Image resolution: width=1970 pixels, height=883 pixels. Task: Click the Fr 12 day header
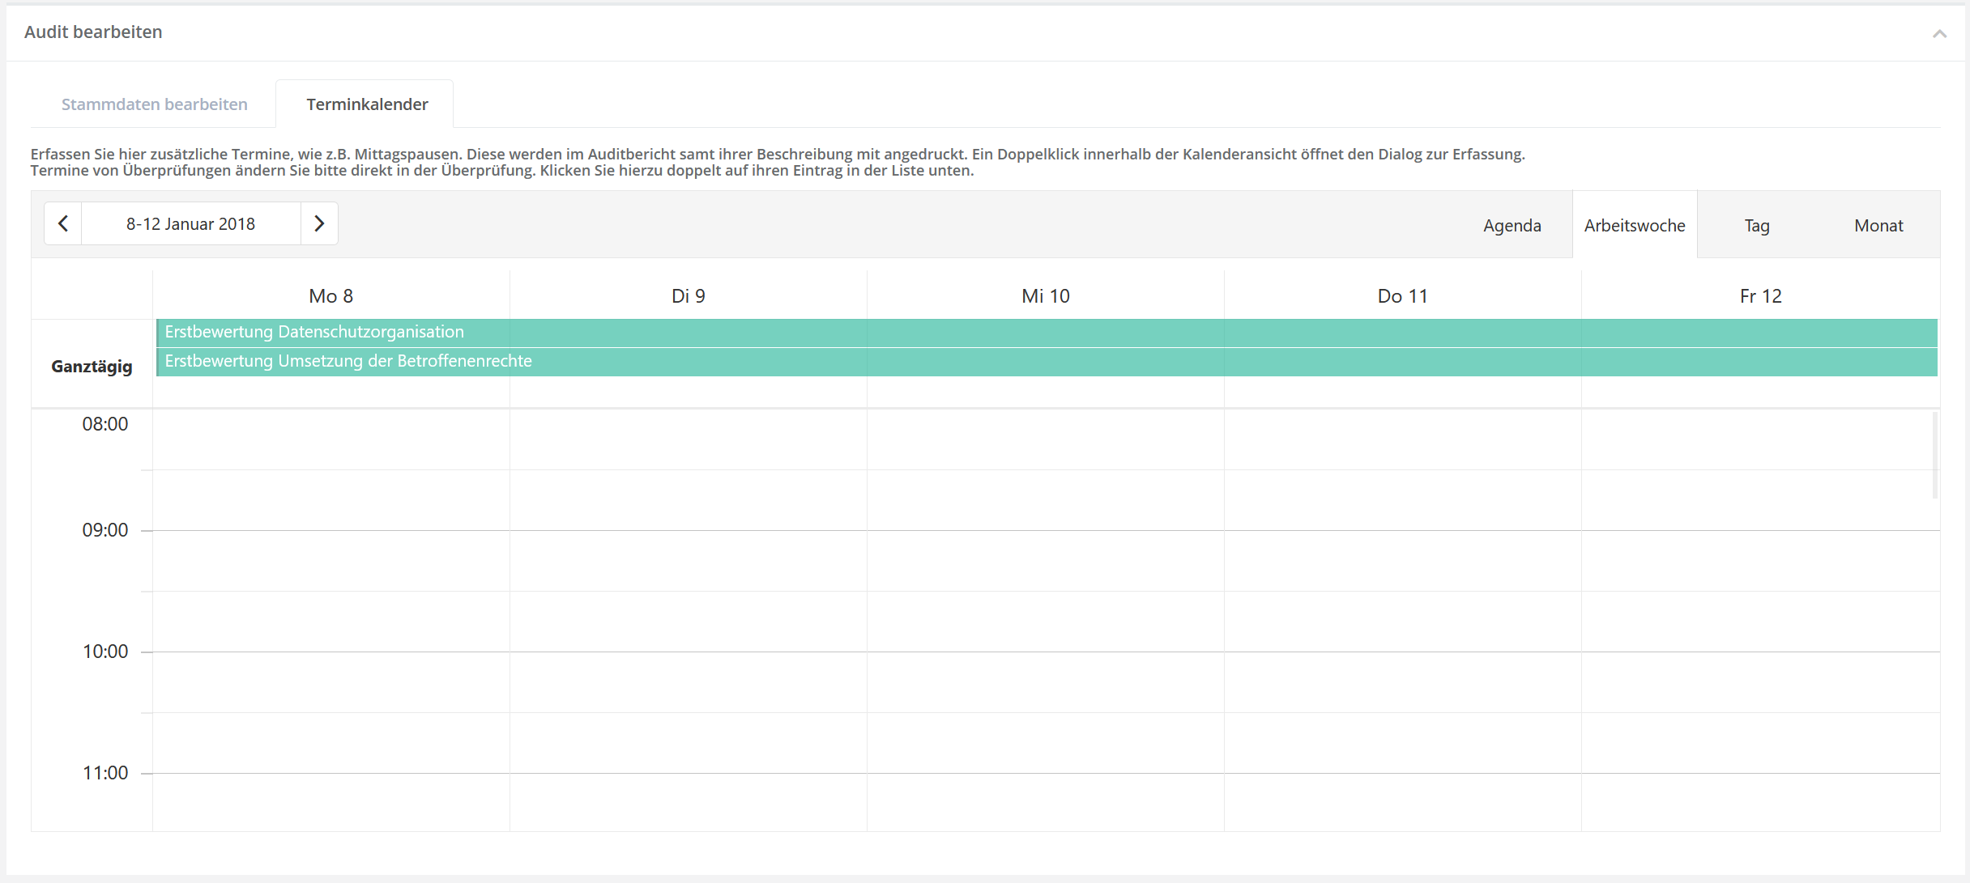[x=1761, y=296]
